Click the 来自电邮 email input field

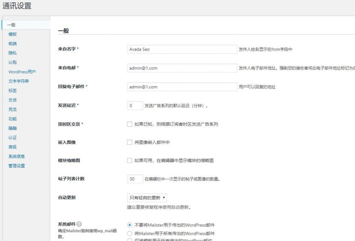coord(182,68)
